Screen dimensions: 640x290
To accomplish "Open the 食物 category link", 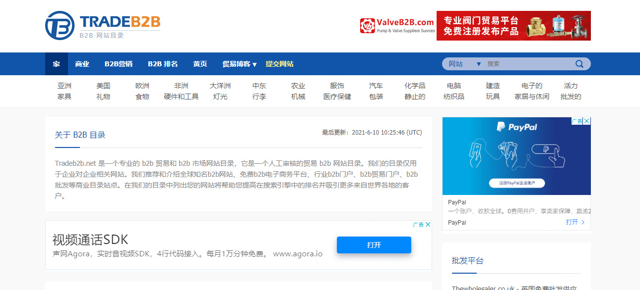I will pyautogui.click(x=142, y=97).
